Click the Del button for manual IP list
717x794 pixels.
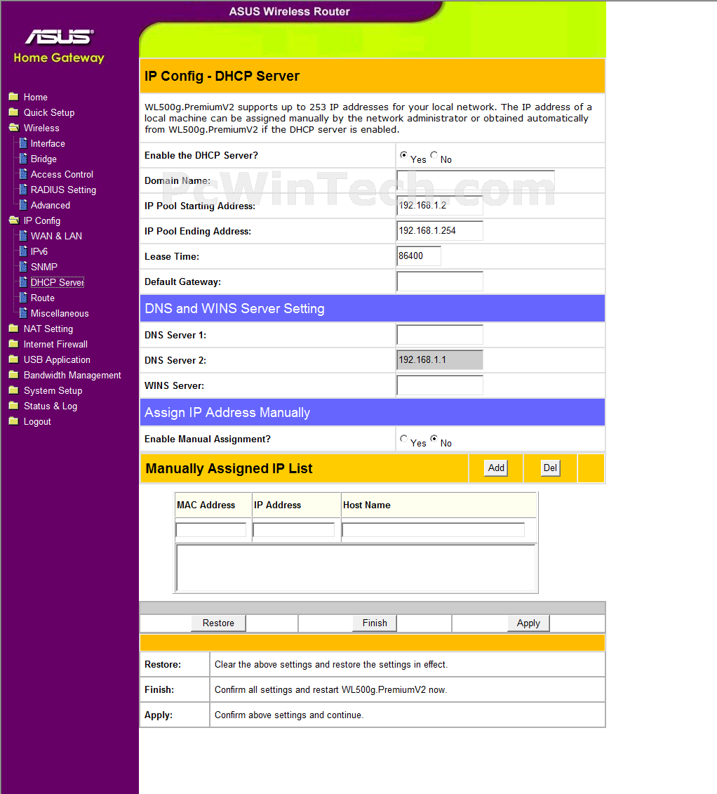[550, 468]
